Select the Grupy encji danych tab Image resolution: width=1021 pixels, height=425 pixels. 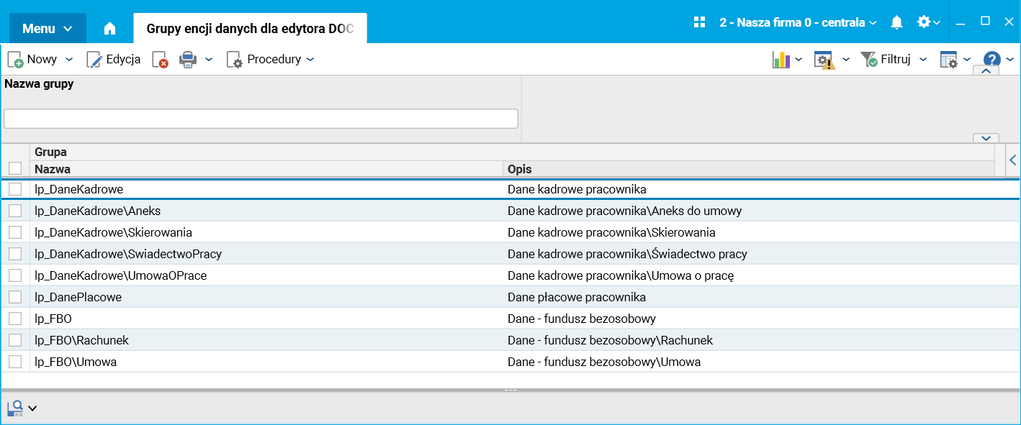click(x=250, y=29)
